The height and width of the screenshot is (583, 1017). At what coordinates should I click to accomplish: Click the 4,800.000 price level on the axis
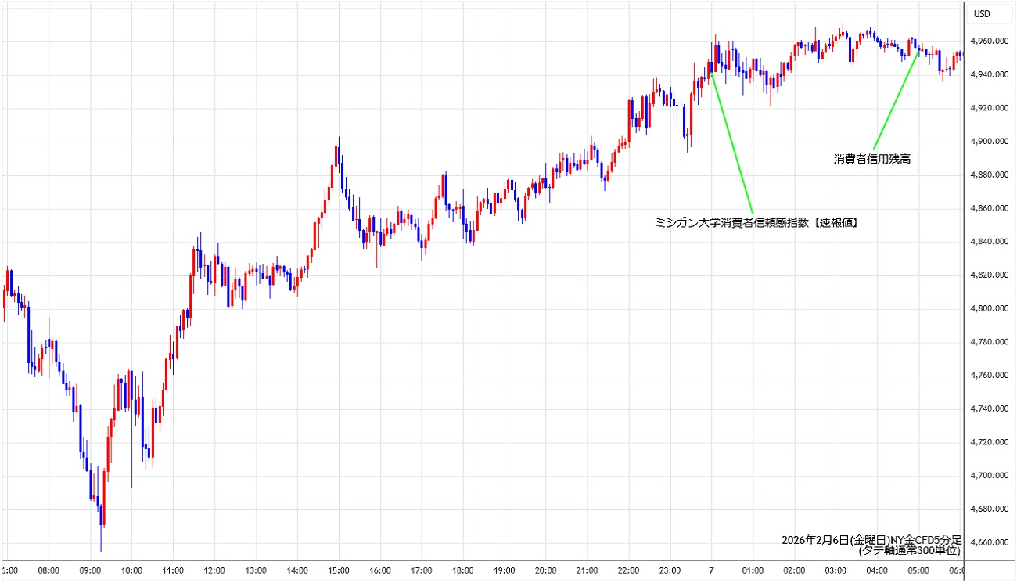[989, 309]
